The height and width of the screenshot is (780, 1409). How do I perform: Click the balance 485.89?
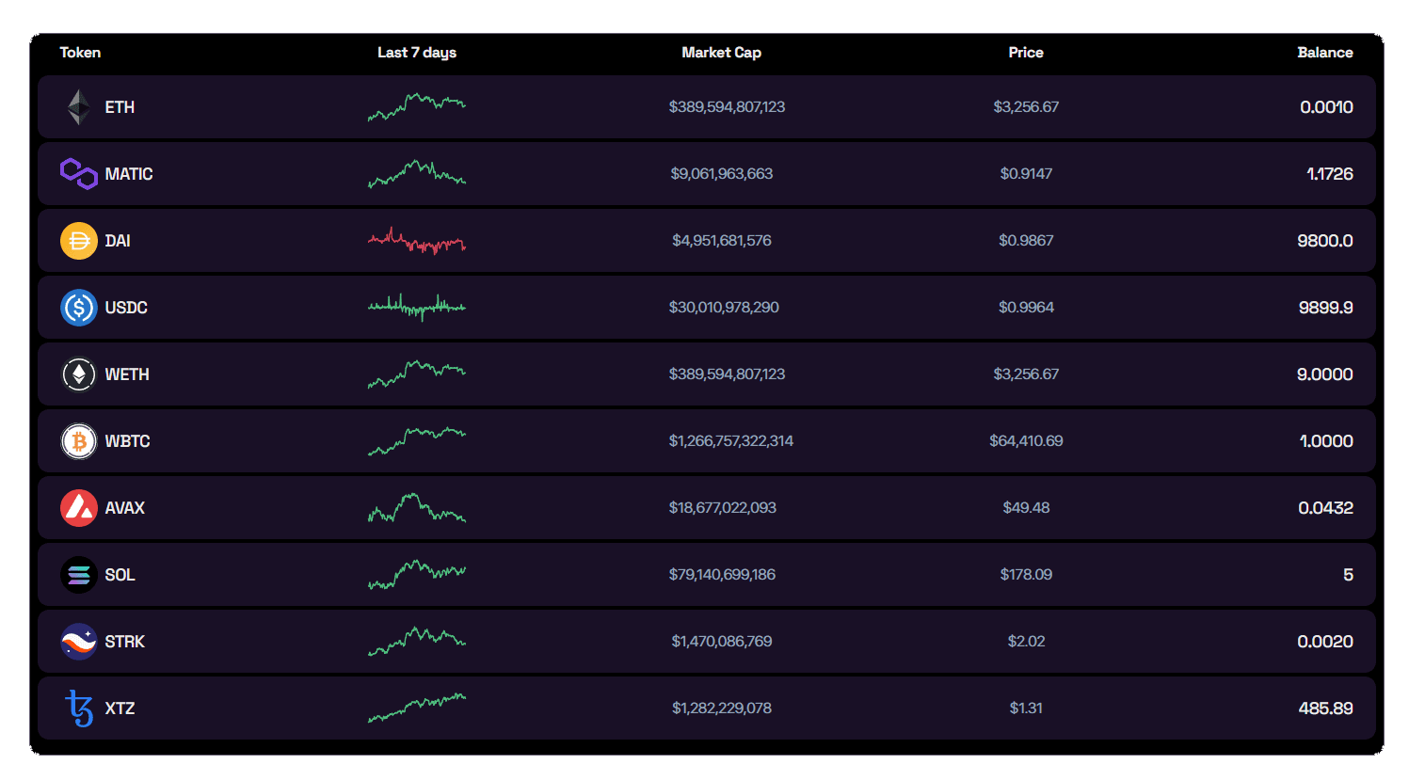pyautogui.click(x=1325, y=708)
